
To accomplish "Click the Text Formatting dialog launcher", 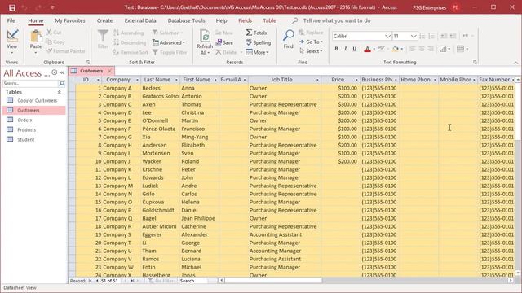I will (475, 62).
